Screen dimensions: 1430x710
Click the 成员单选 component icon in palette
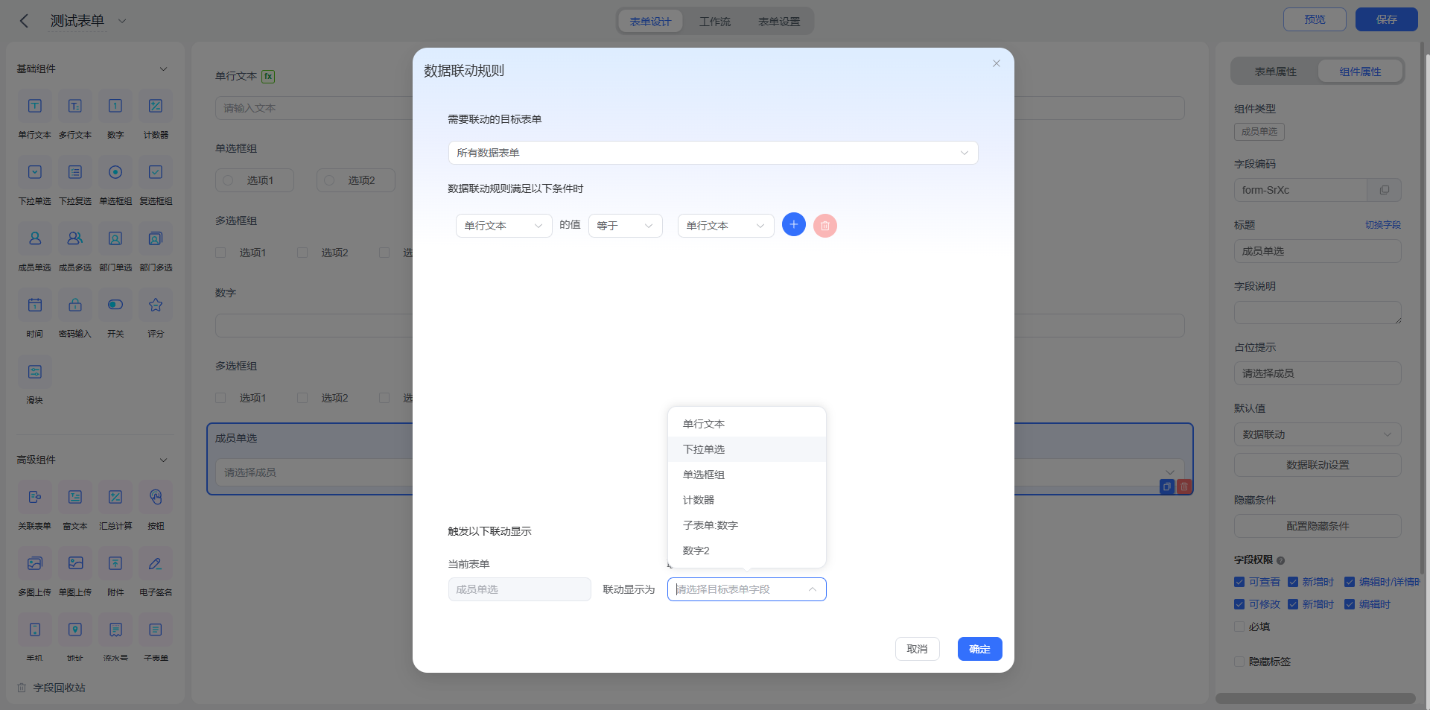(x=35, y=238)
